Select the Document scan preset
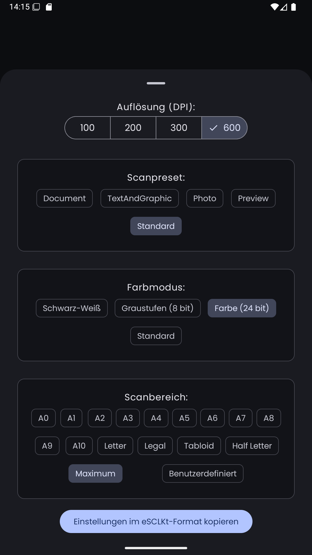 64,198
